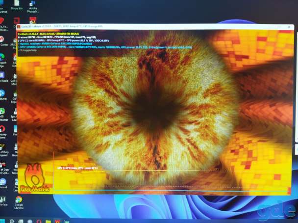Click the GPU temperature graph label

coord(77,168)
